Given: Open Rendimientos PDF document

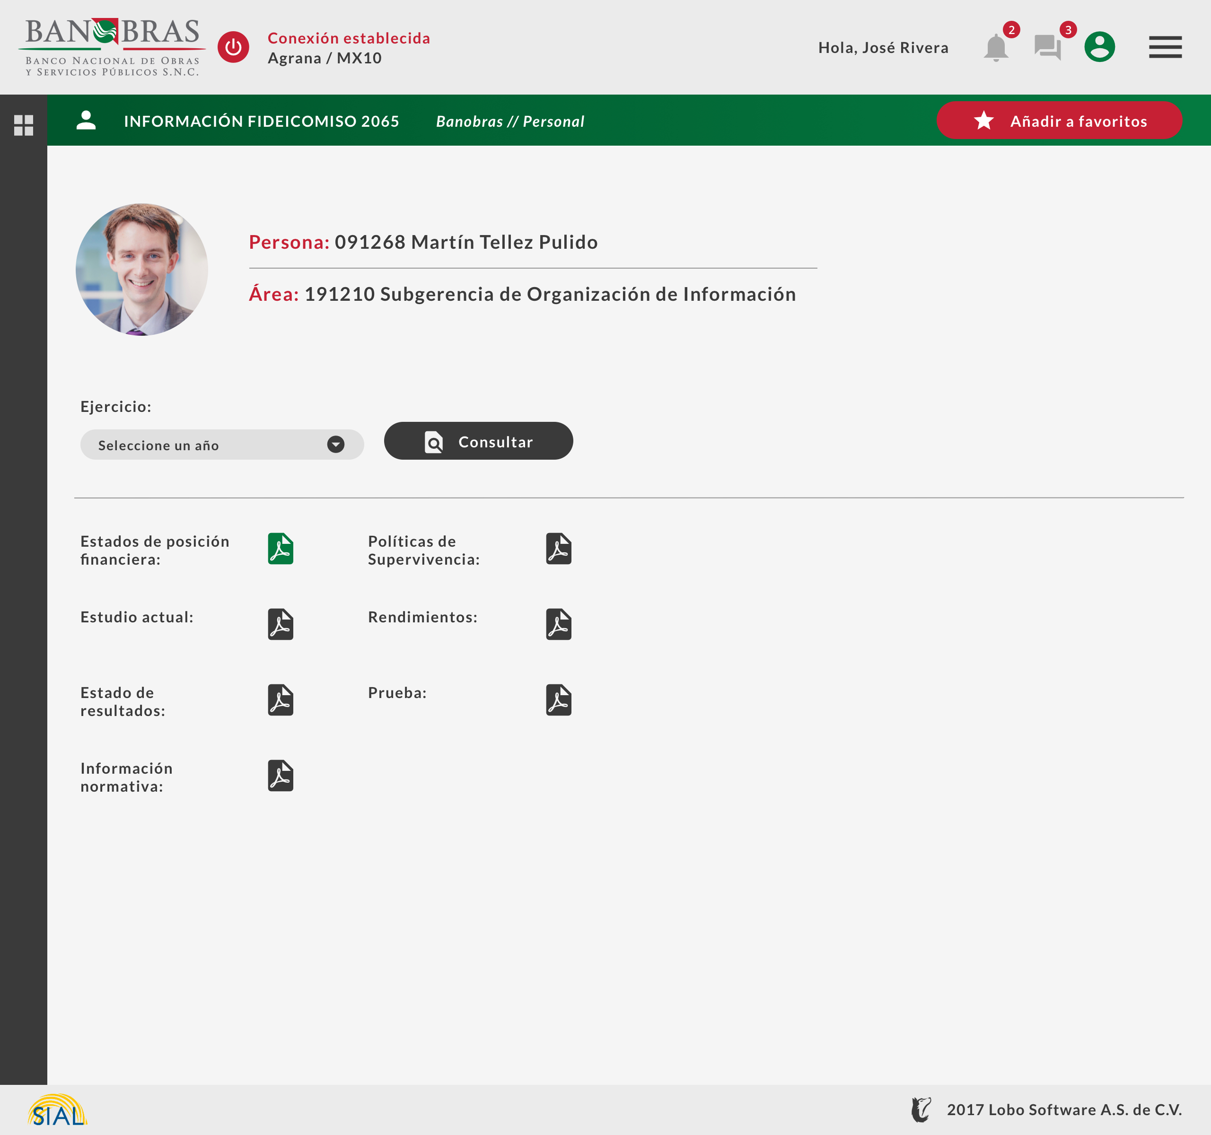Looking at the screenshot, I should pyautogui.click(x=558, y=624).
